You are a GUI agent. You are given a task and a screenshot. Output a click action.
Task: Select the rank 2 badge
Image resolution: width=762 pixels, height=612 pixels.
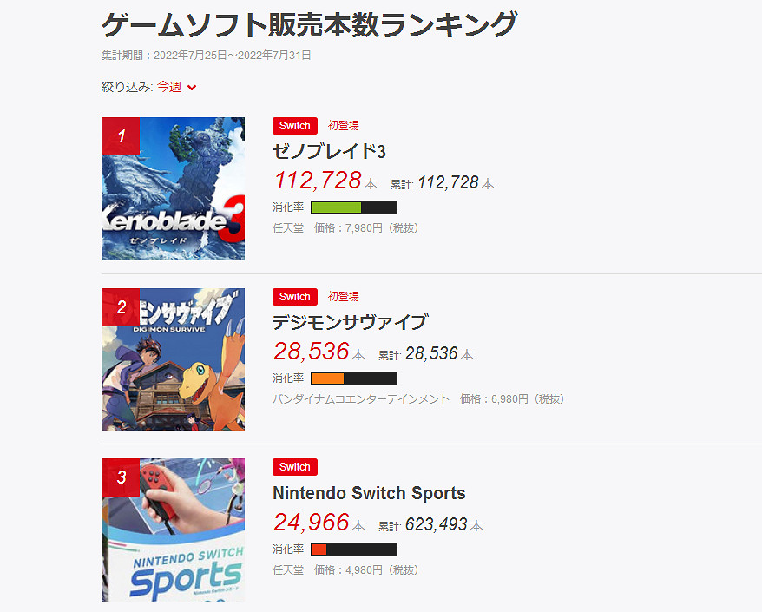[120, 308]
